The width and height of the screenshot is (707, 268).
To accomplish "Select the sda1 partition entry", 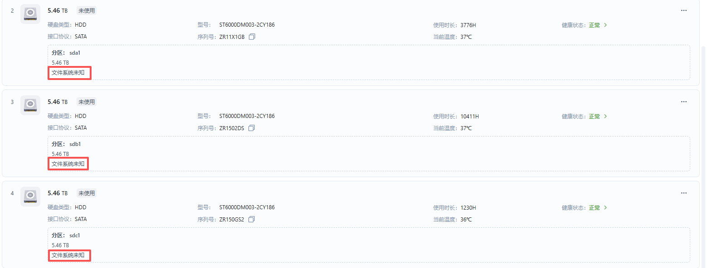I will (x=75, y=53).
